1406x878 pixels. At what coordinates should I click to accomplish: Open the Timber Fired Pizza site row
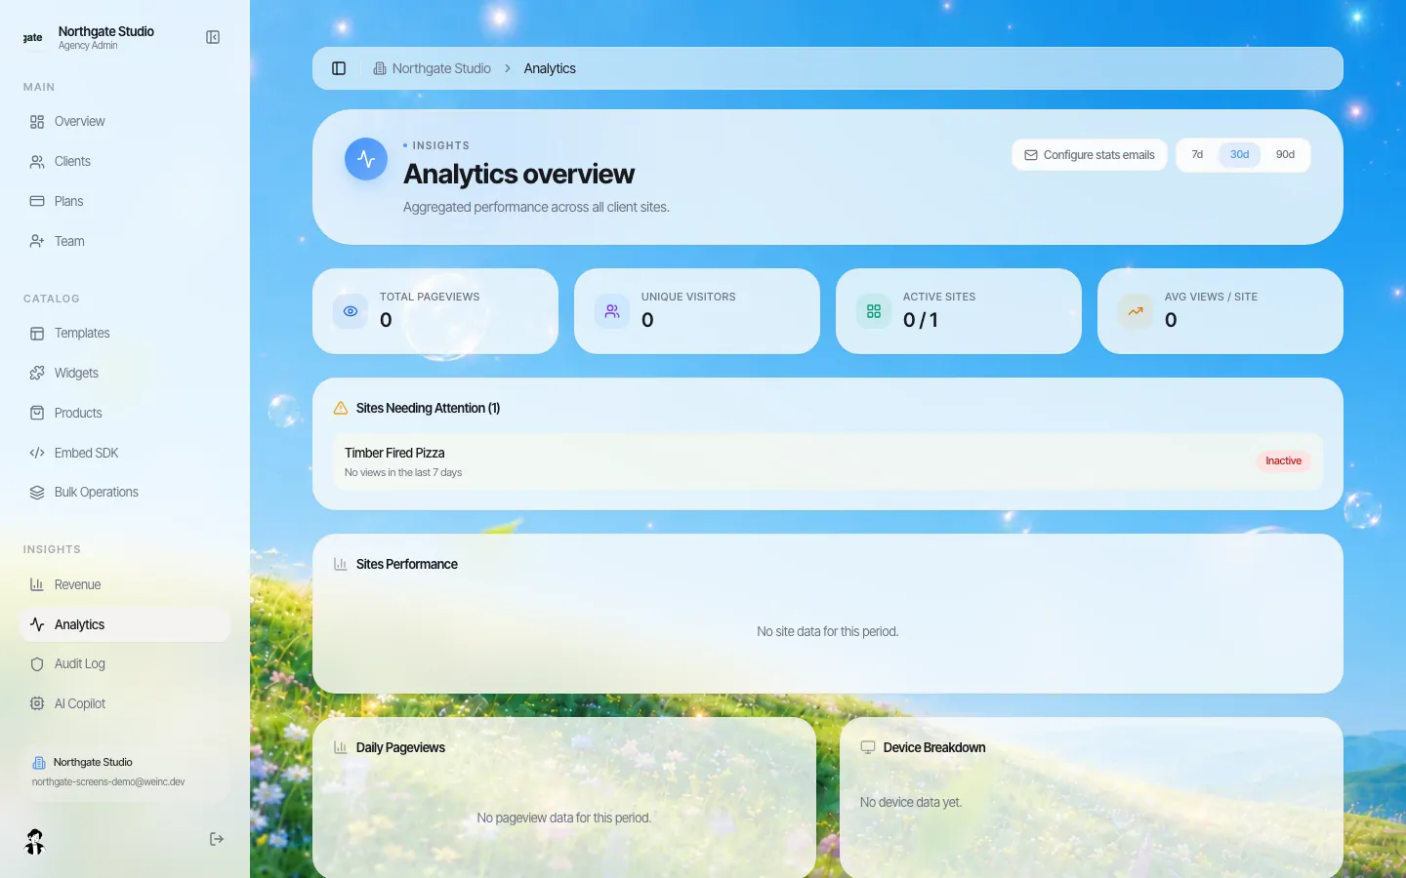(828, 461)
